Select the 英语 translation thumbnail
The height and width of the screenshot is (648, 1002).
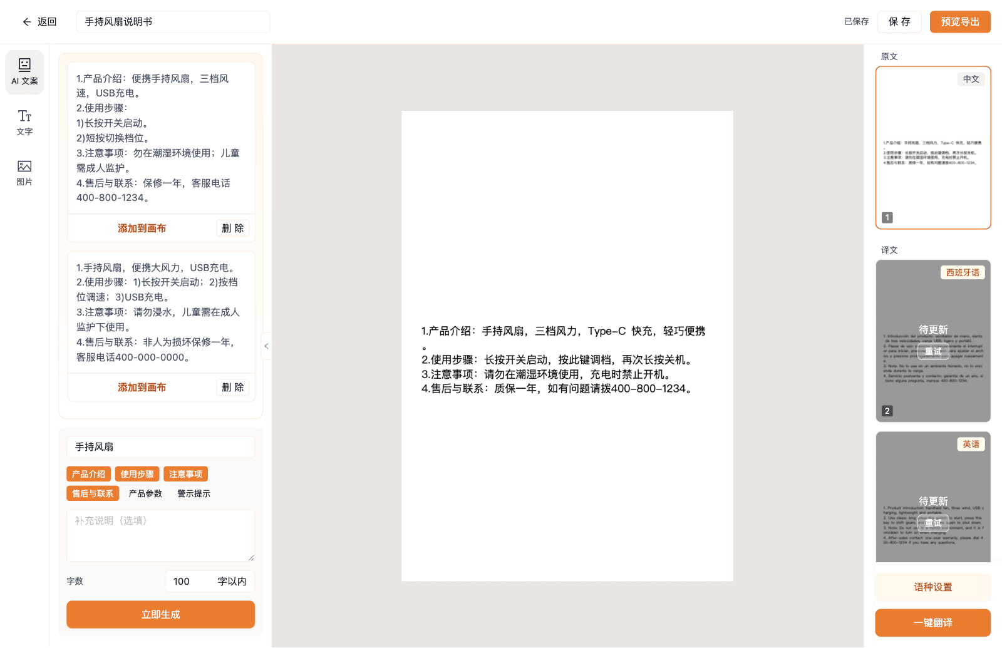(933, 497)
